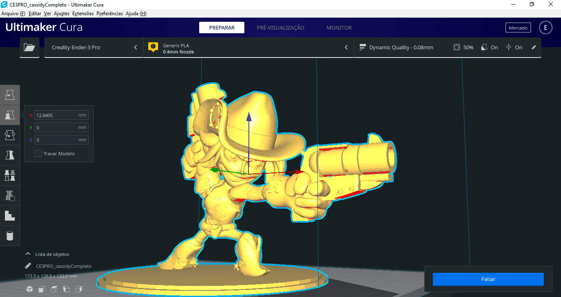Click the yellow material warning badge
The image size is (561, 297).
click(153, 47)
